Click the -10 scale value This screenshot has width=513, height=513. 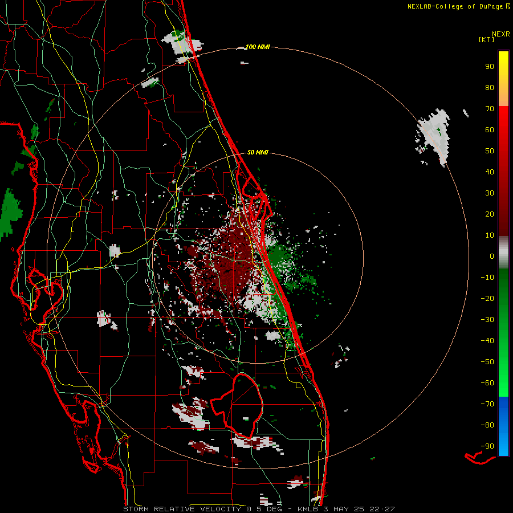487,278
